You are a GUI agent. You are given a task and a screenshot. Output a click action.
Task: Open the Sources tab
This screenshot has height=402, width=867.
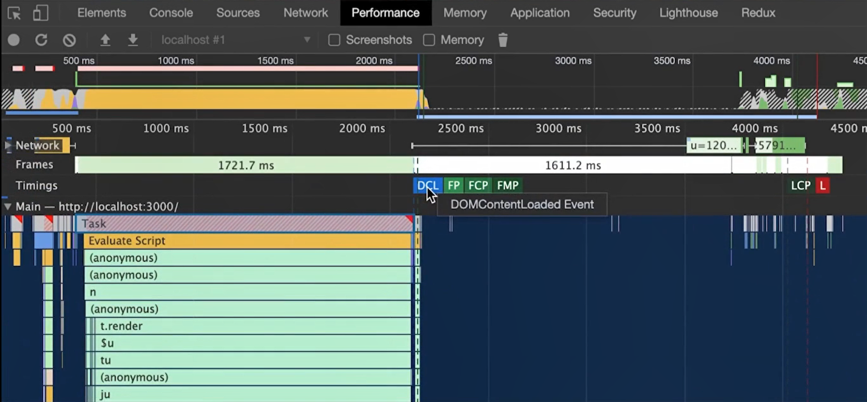click(x=238, y=13)
